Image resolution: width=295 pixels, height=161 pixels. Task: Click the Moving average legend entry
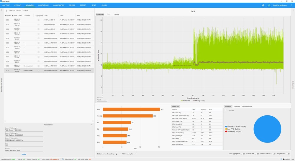pos(199,101)
